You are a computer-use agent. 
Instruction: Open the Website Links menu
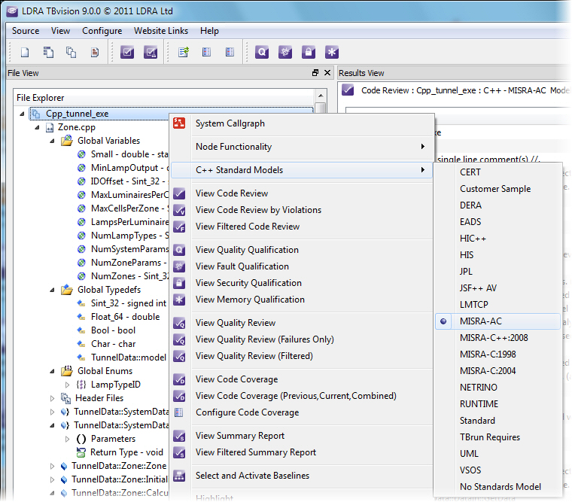click(x=161, y=31)
